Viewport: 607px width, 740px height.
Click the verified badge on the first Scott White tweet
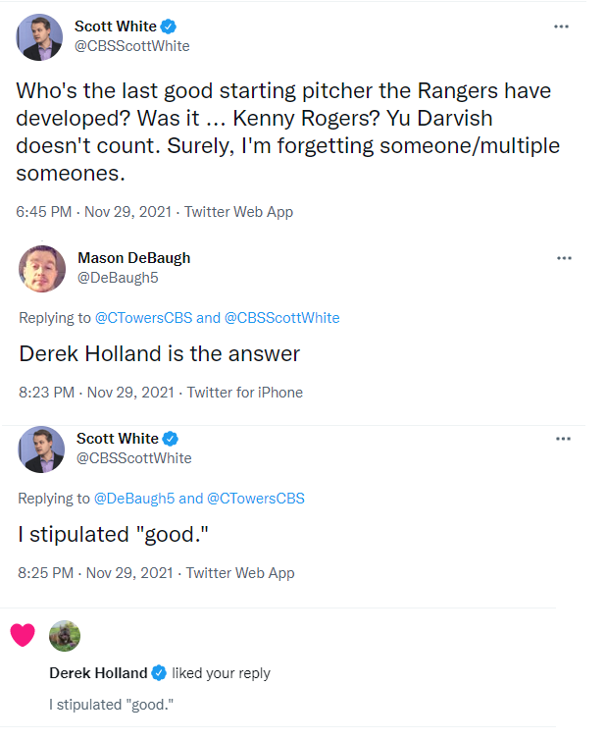(x=169, y=26)
